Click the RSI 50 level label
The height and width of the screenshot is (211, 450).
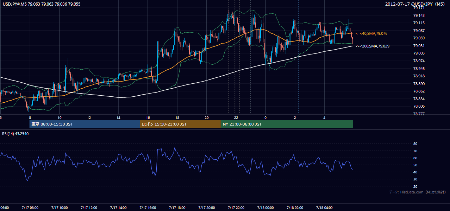(x=415, y=165)
